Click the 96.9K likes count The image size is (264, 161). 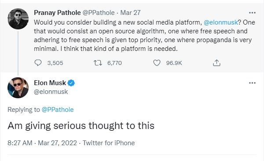(174, 63)
